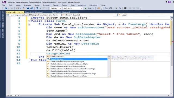
Task: Click the Start debugging button label
Action: 90,8
